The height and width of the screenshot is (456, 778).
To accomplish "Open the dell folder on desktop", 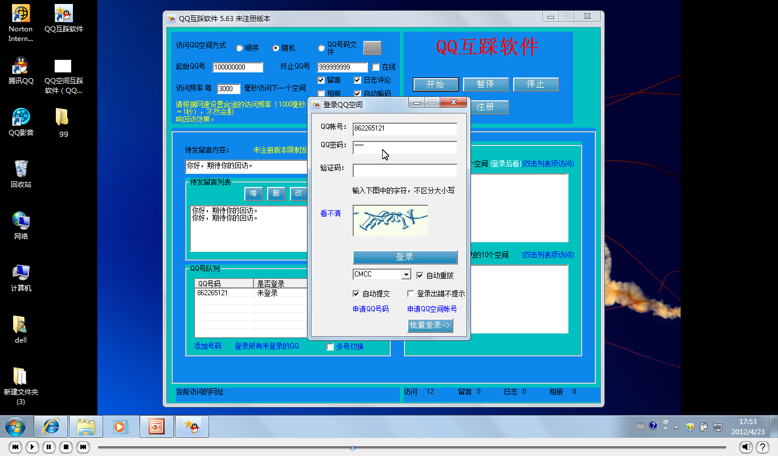I will [21, 330].
